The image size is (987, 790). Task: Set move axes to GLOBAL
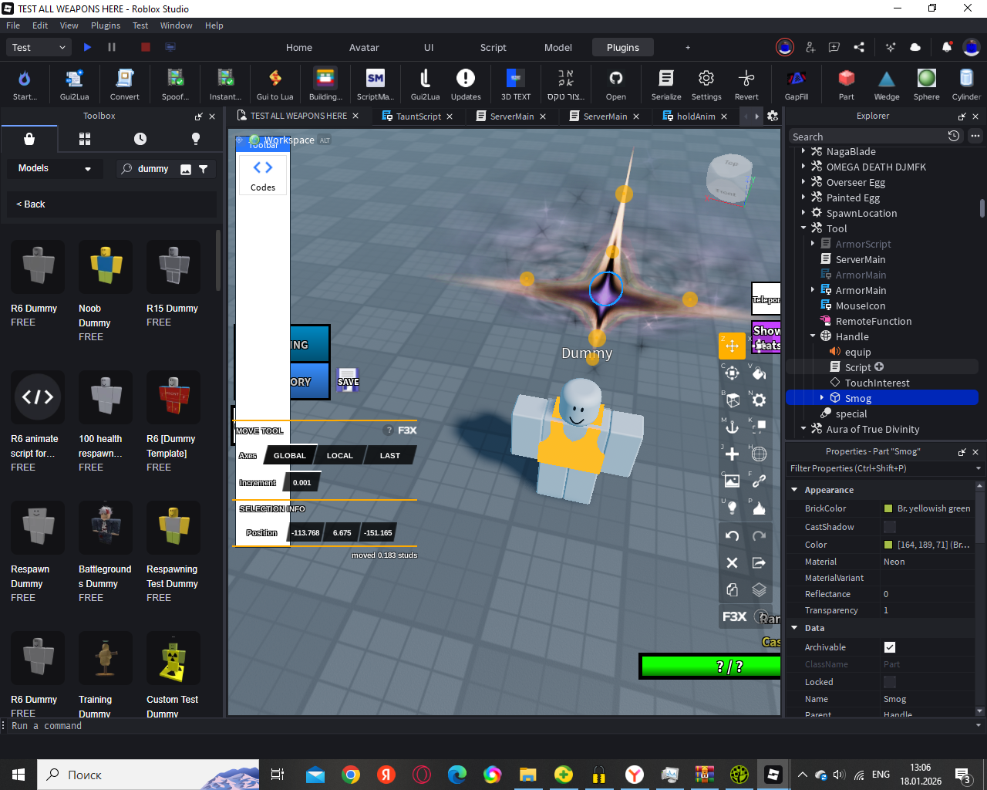coord(290,455)
